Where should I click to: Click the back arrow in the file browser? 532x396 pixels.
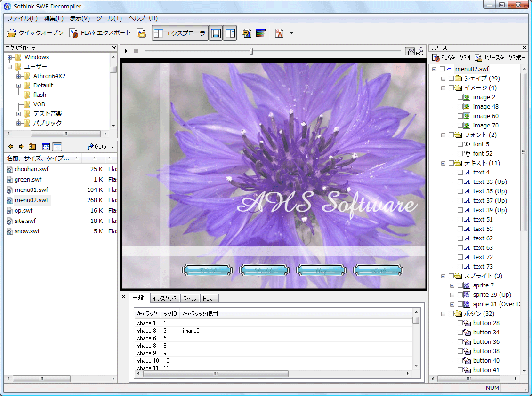(11, 146)
